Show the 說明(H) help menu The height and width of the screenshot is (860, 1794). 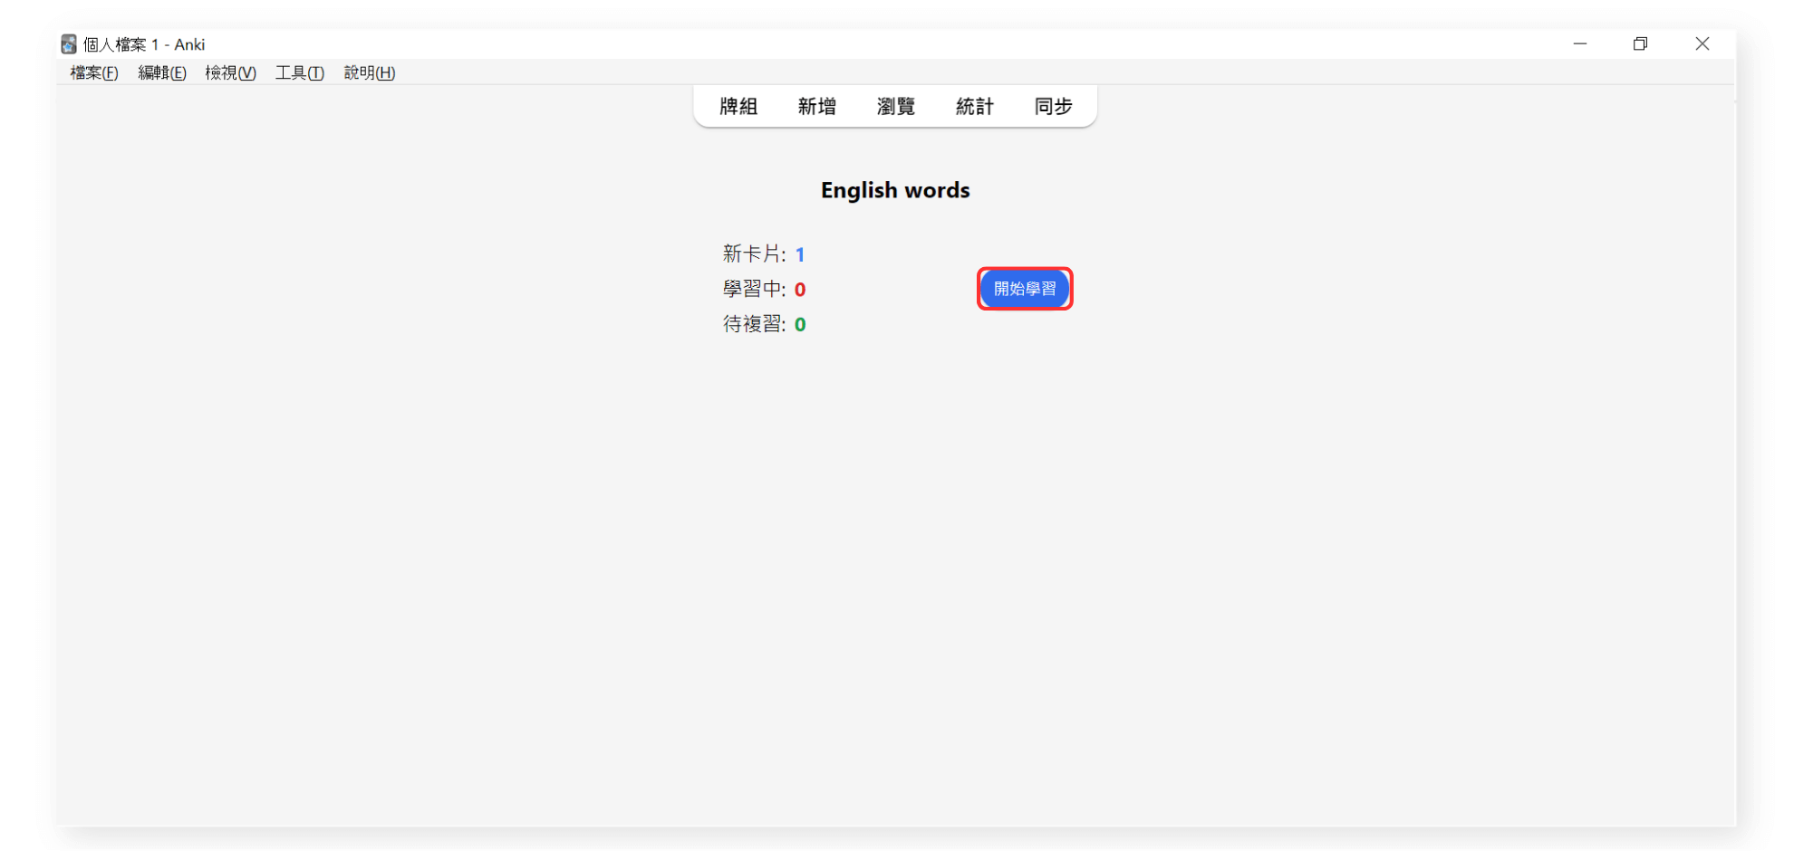tap(369, 72)
